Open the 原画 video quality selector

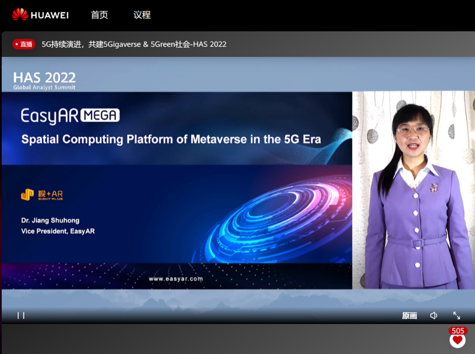point(409,316)
